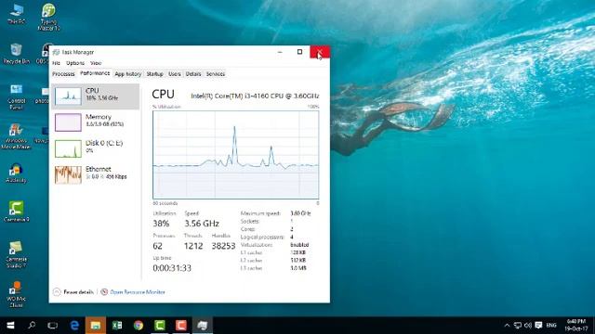The height and width of the screenshot is (334, 595).
Task: Click the 1212 threads value
Action: [x=193, y=246]
